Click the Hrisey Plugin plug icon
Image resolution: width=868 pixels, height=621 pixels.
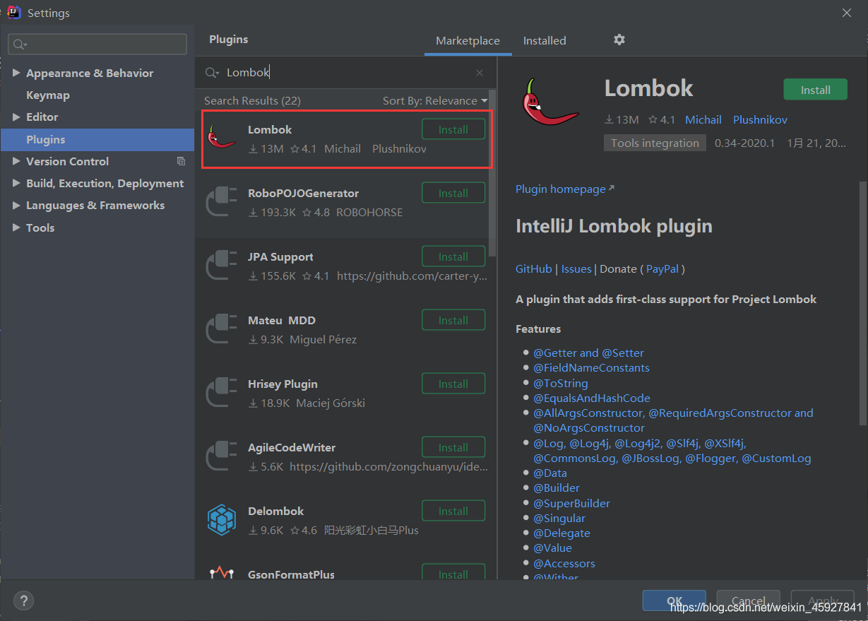[x=221, y=393]
